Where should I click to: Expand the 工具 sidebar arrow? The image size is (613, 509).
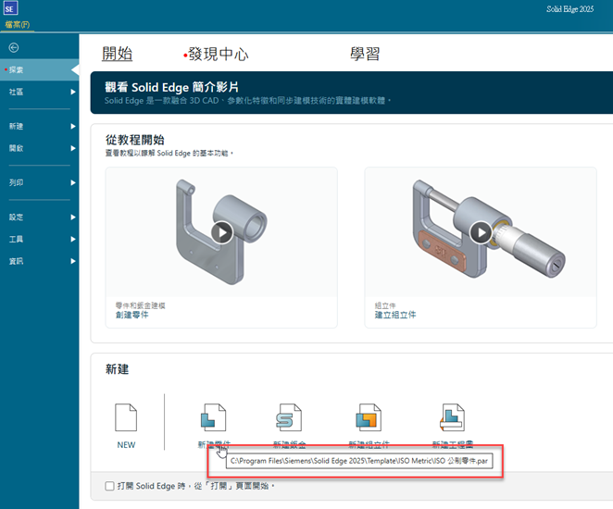73,239
